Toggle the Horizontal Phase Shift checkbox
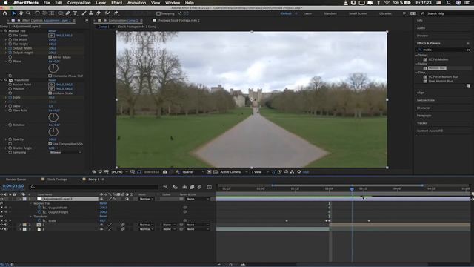 click(x=50, y=76)
